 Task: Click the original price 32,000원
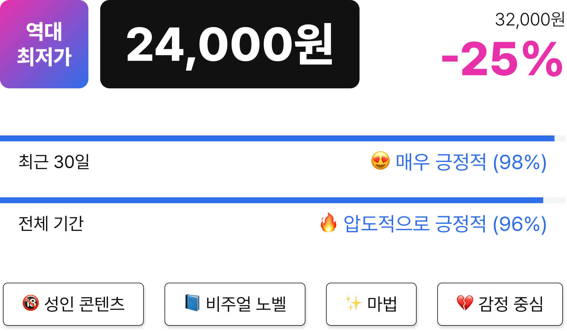click(530, 20)
